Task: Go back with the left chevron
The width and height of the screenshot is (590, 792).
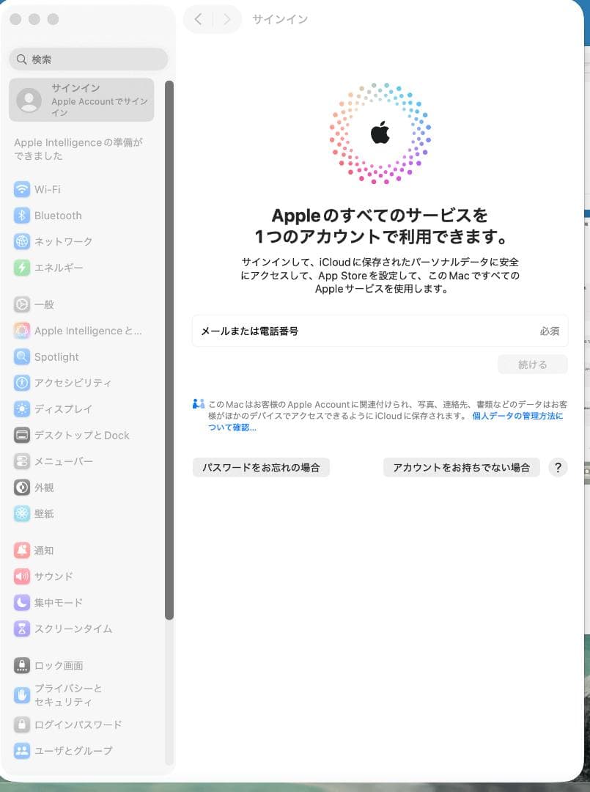Action: click(199, 19)
